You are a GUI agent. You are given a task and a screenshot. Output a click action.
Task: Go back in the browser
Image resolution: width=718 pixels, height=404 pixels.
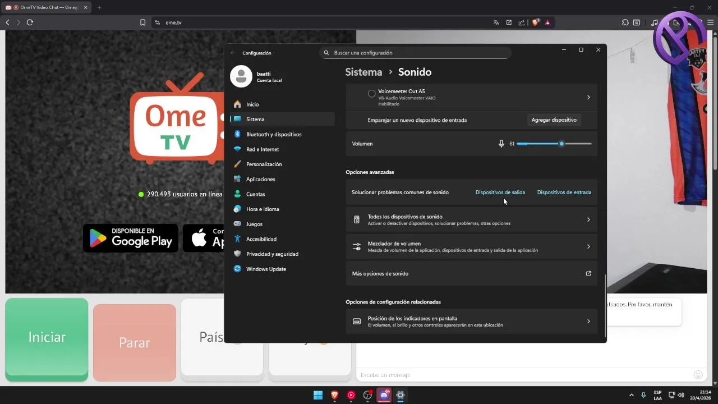click(7, 22)
